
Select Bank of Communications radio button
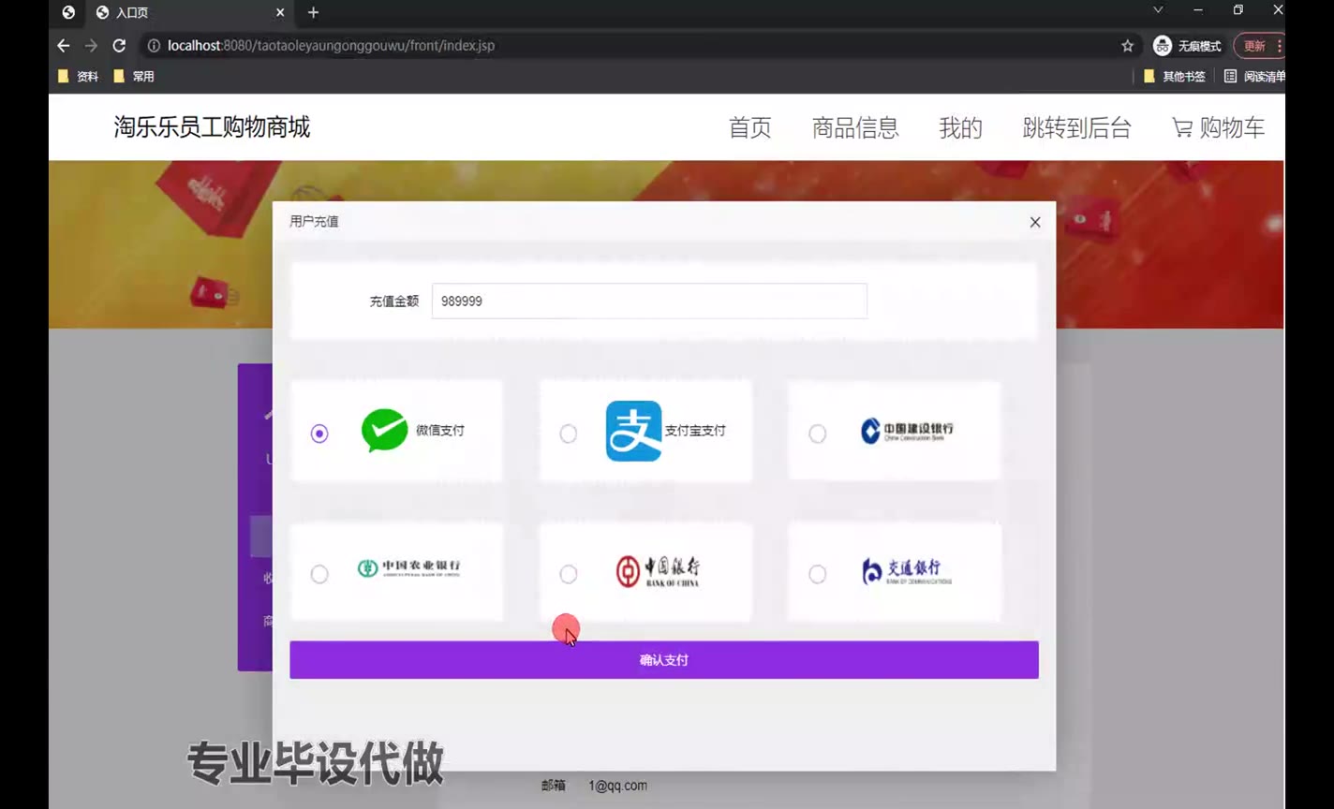818,574
